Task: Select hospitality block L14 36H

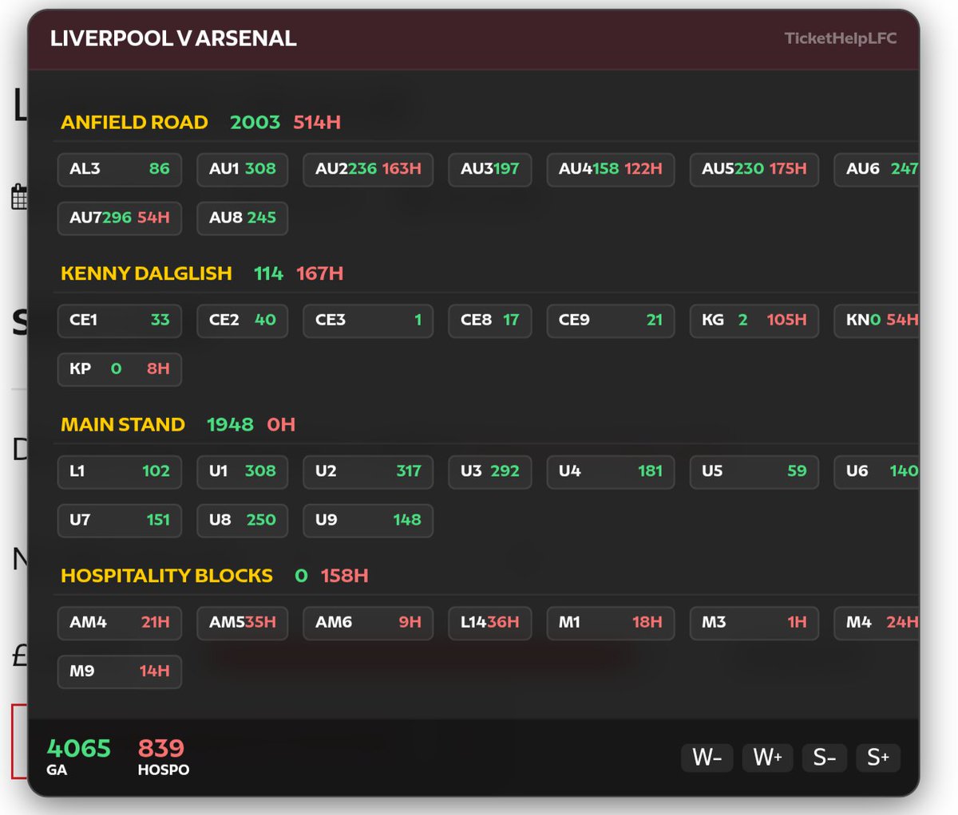Action: [x=489, y=623]
